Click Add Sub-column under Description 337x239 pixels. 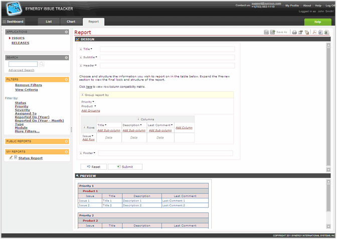point(134,131)
